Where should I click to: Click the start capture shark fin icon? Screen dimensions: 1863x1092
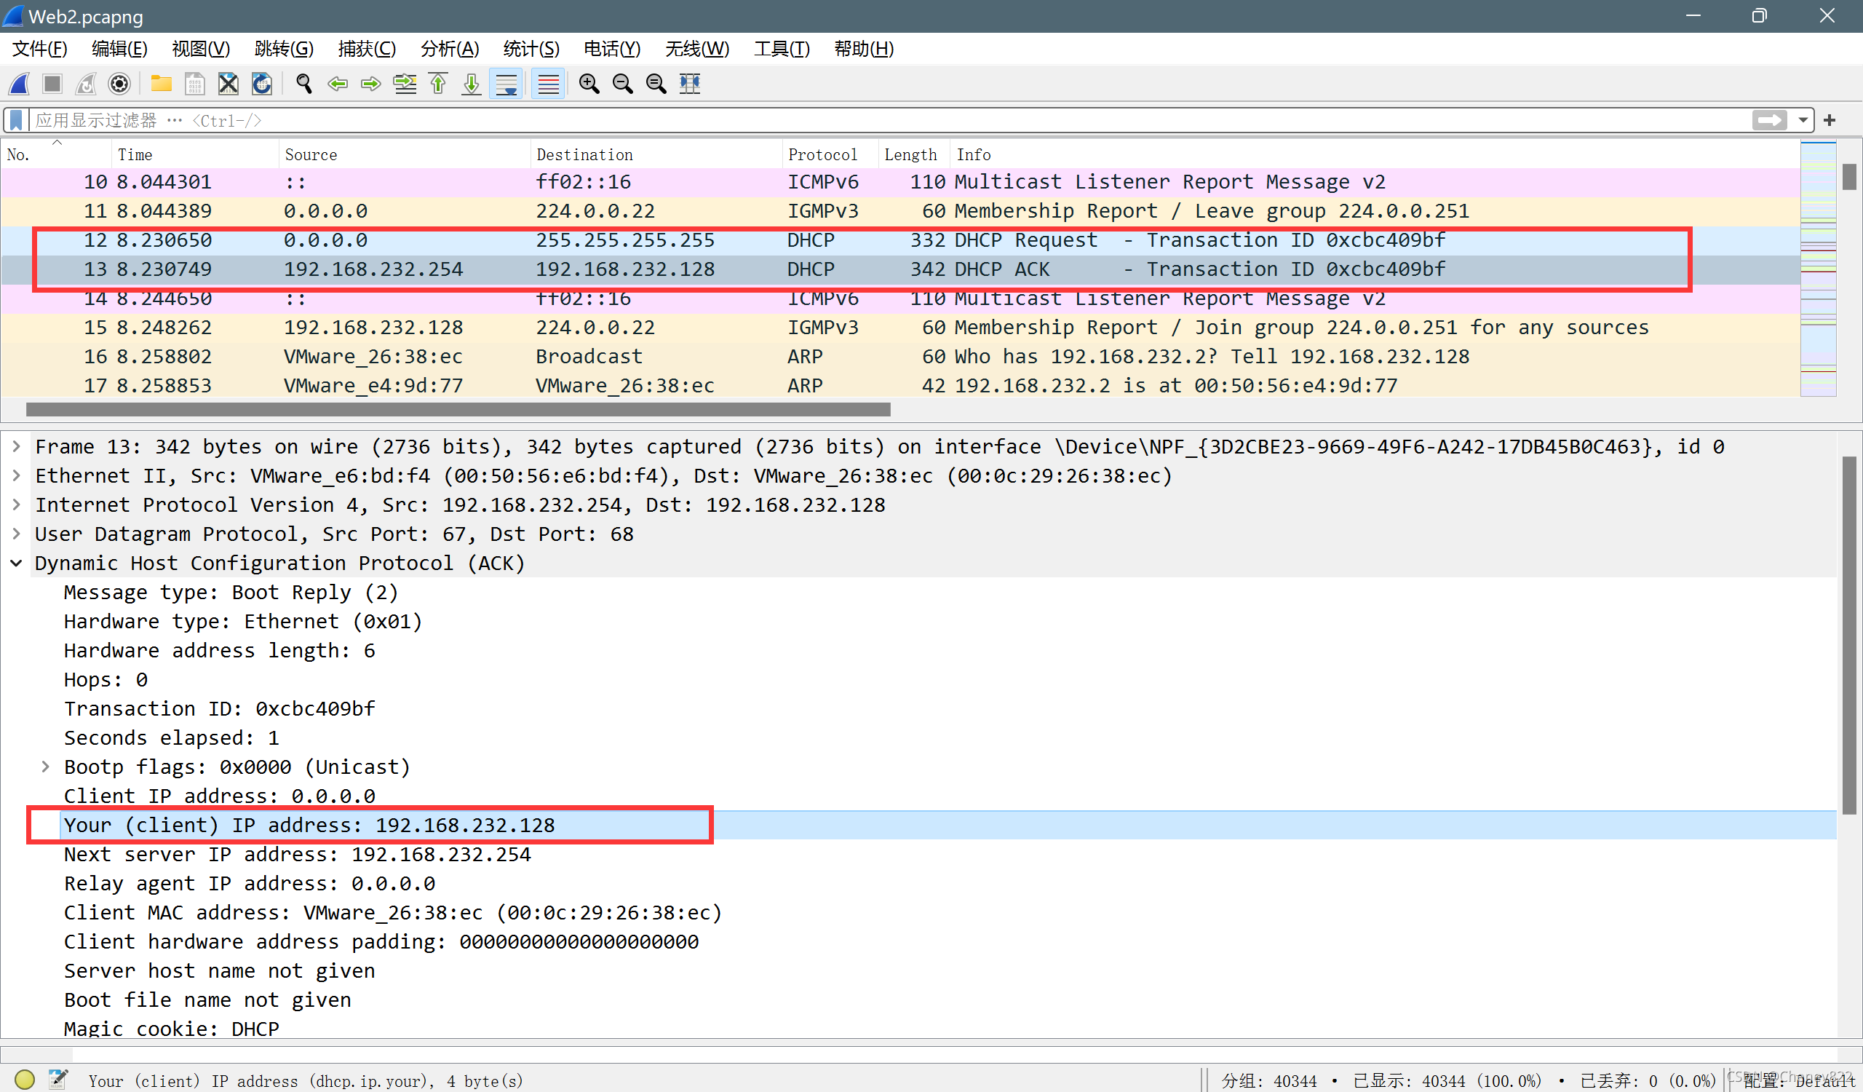click(x=20, y=84)
